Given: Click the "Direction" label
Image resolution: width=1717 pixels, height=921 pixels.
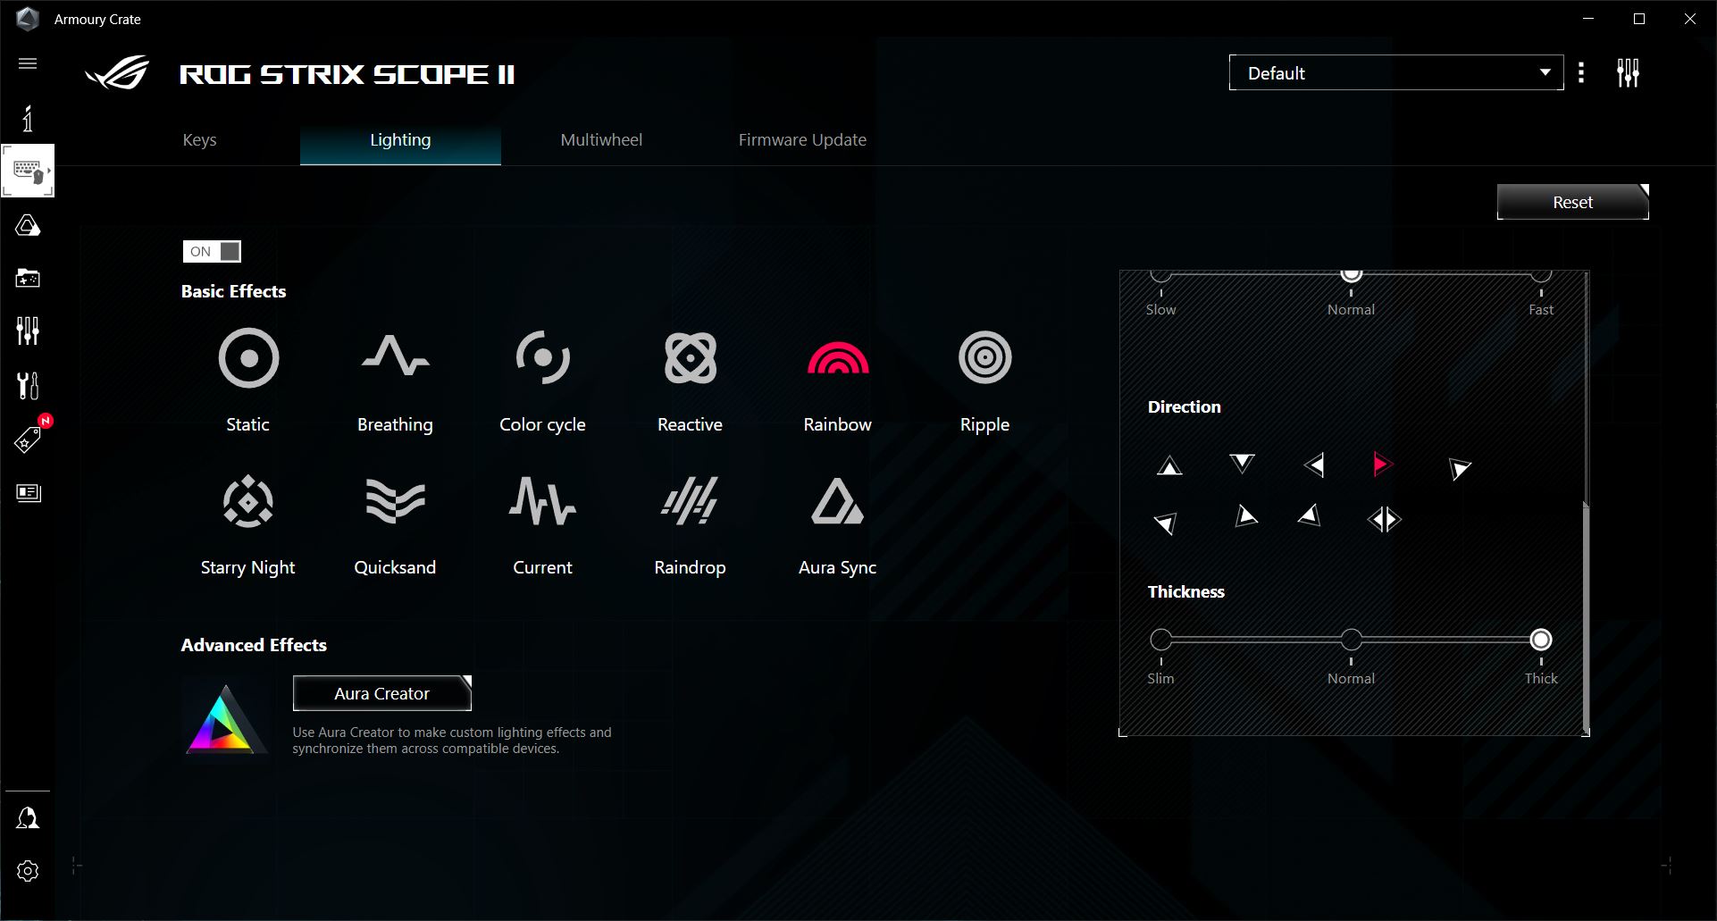Looking at the screenshot, I should click(x=1185, y=407).
